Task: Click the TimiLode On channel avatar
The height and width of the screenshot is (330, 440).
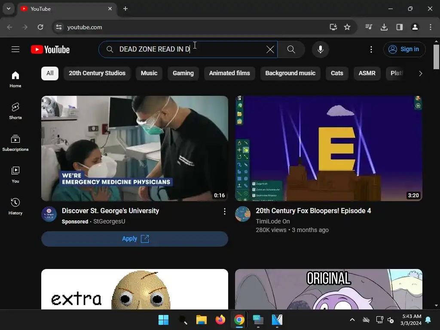Action: pos(243,214)
